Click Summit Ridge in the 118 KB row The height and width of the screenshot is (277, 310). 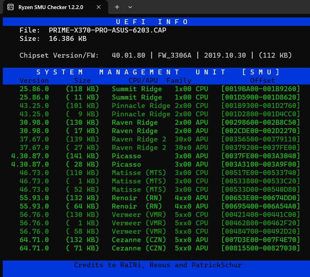click(137, 89)
